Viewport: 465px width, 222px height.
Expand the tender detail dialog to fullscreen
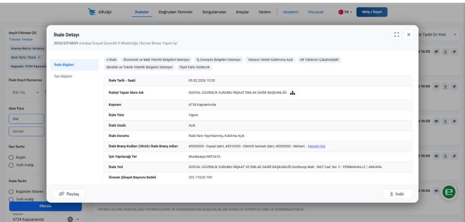[x=396, y=34]
